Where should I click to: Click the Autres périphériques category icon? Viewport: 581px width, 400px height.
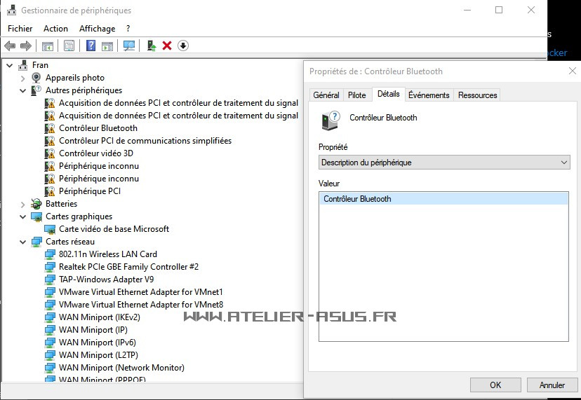[x=36, y=90]
